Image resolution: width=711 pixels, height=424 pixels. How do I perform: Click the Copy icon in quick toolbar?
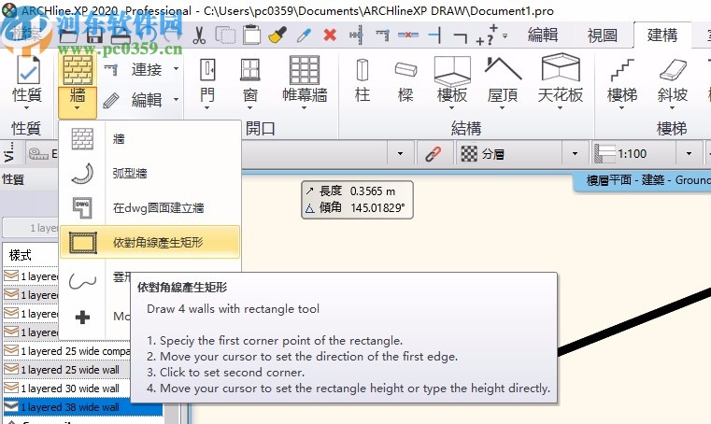(225, 35)
